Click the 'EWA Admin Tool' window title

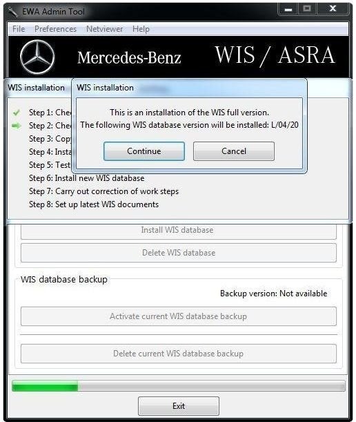click(53, 12)
